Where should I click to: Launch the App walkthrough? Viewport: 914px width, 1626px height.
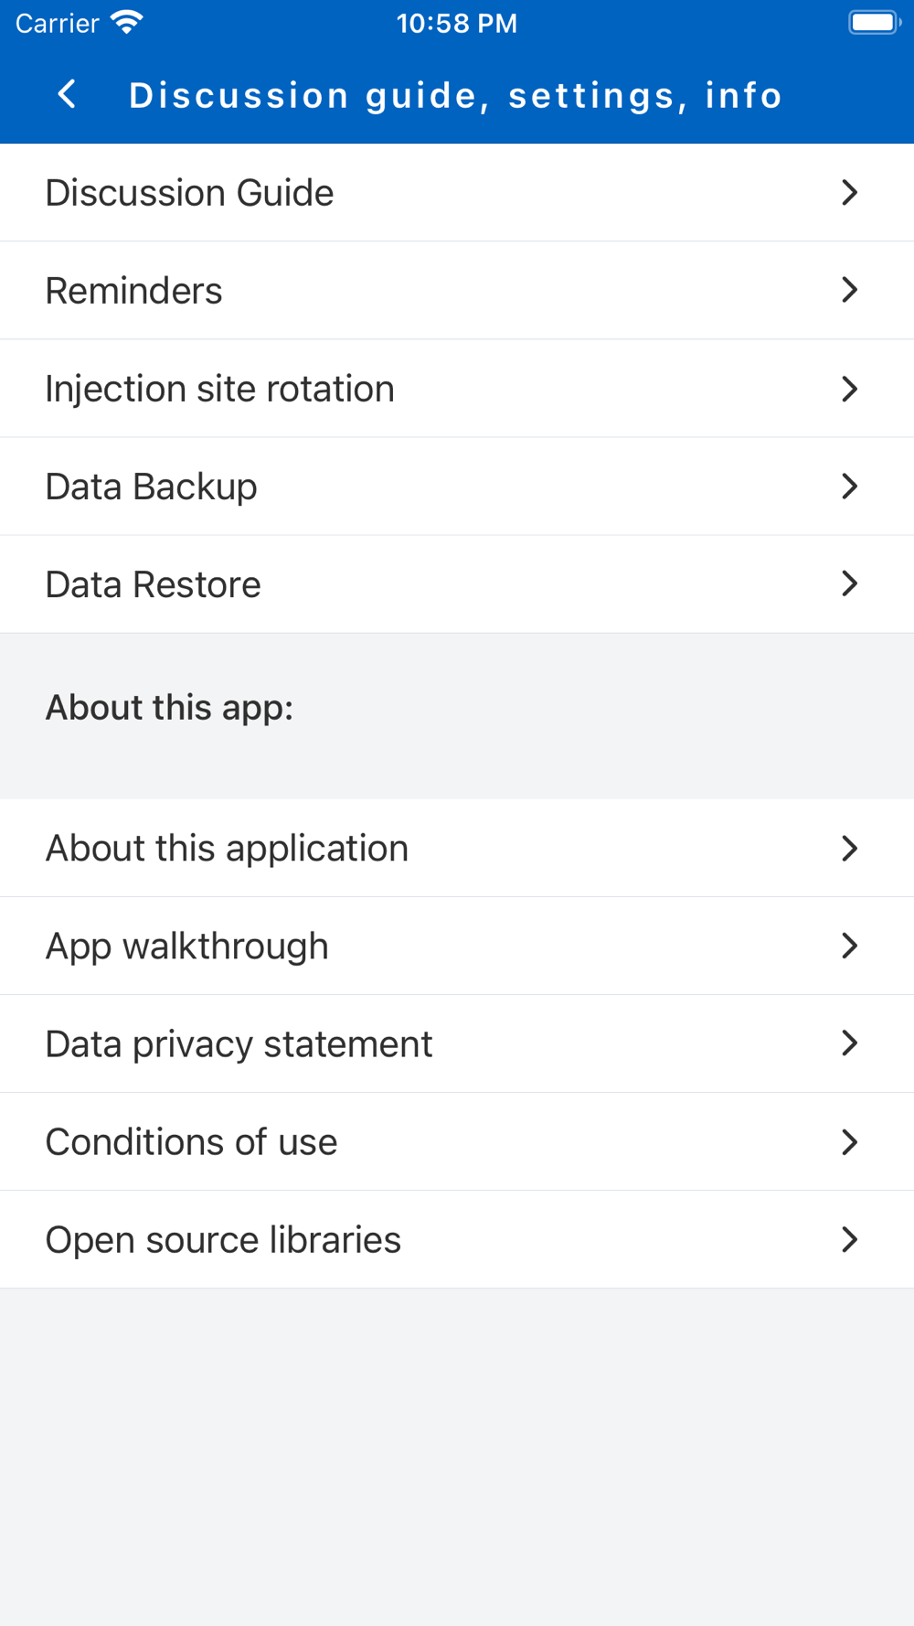coord(457,946)
